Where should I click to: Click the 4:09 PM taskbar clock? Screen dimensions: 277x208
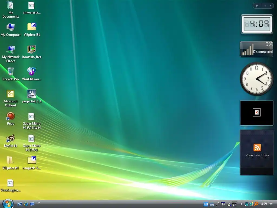pos(267,204)
